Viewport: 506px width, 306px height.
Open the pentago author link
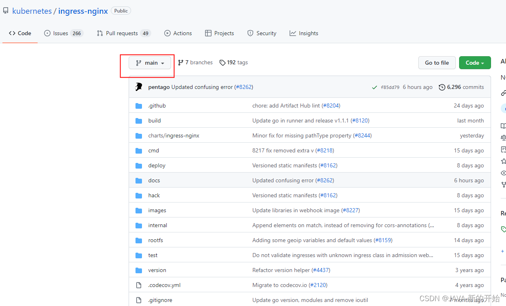coord(159,87)
